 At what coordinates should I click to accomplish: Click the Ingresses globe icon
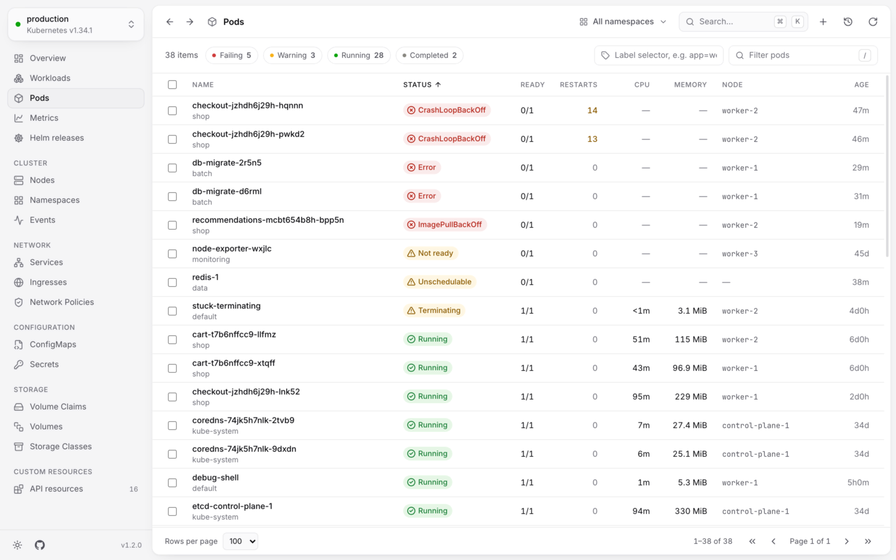click(19, 282)
